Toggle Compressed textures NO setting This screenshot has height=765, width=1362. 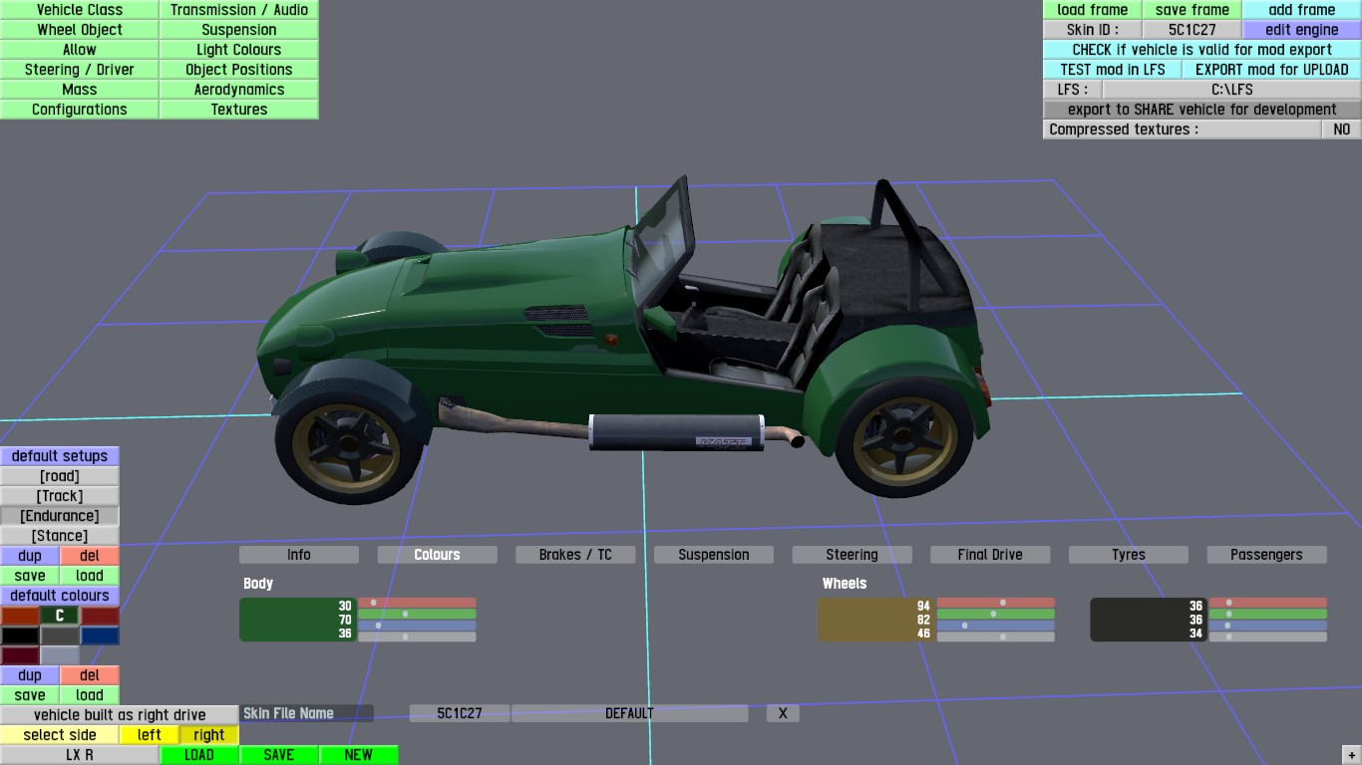[x=1342, y=129]
